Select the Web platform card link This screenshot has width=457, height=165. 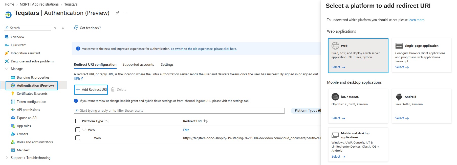[338, 67]
